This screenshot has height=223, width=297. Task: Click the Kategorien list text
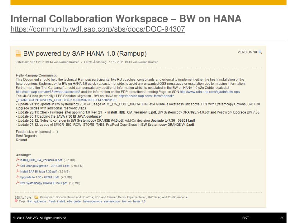[x=113, y=197]
